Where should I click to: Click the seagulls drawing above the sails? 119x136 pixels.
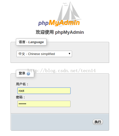tap(65, 4)
